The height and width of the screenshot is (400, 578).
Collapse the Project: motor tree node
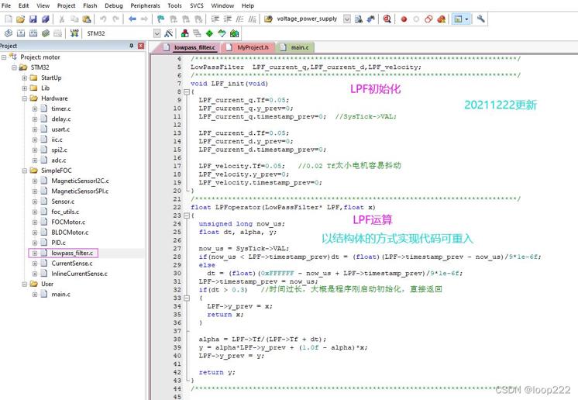(x=4, y=57)
